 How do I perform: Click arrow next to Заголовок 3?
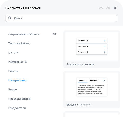click(104, 52)
